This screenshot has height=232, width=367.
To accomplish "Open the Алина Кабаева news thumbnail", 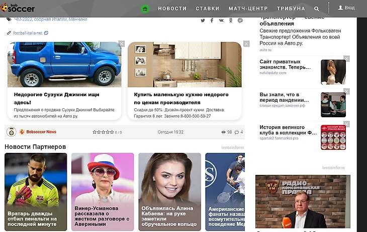I will (x=169, y=191).
